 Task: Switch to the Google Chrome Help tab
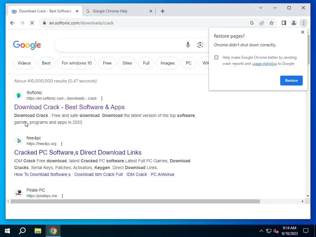[x=119, y=11]
